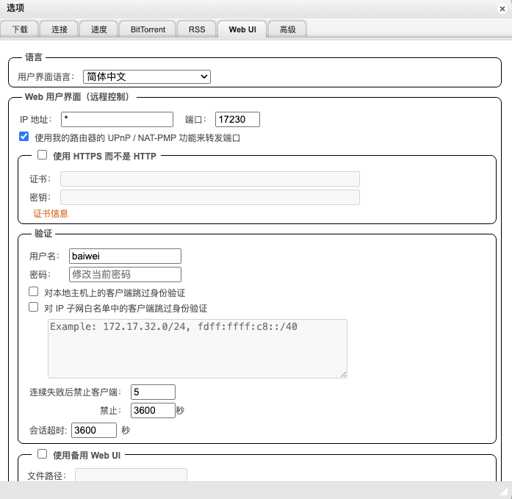Click the 会话超时 field showing 3600

point(94,430)
